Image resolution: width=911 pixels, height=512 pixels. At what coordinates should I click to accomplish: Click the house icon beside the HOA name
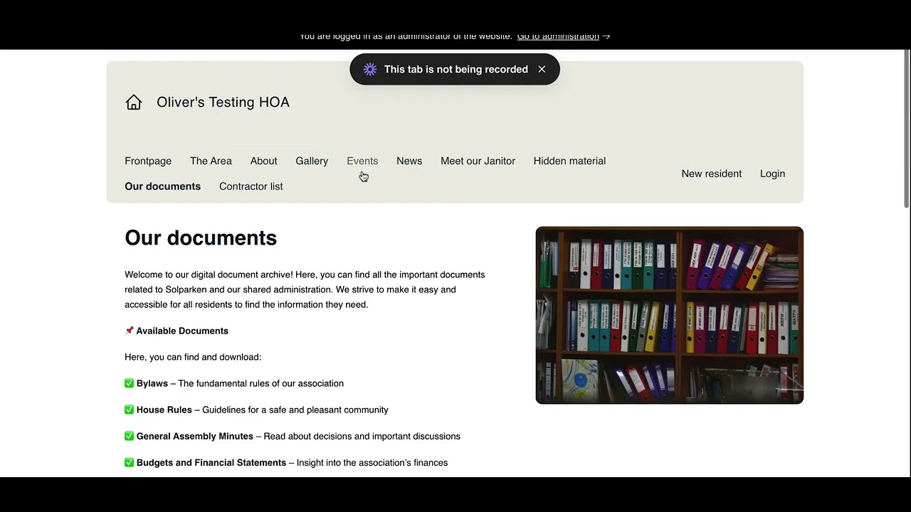tap(134, 102)
